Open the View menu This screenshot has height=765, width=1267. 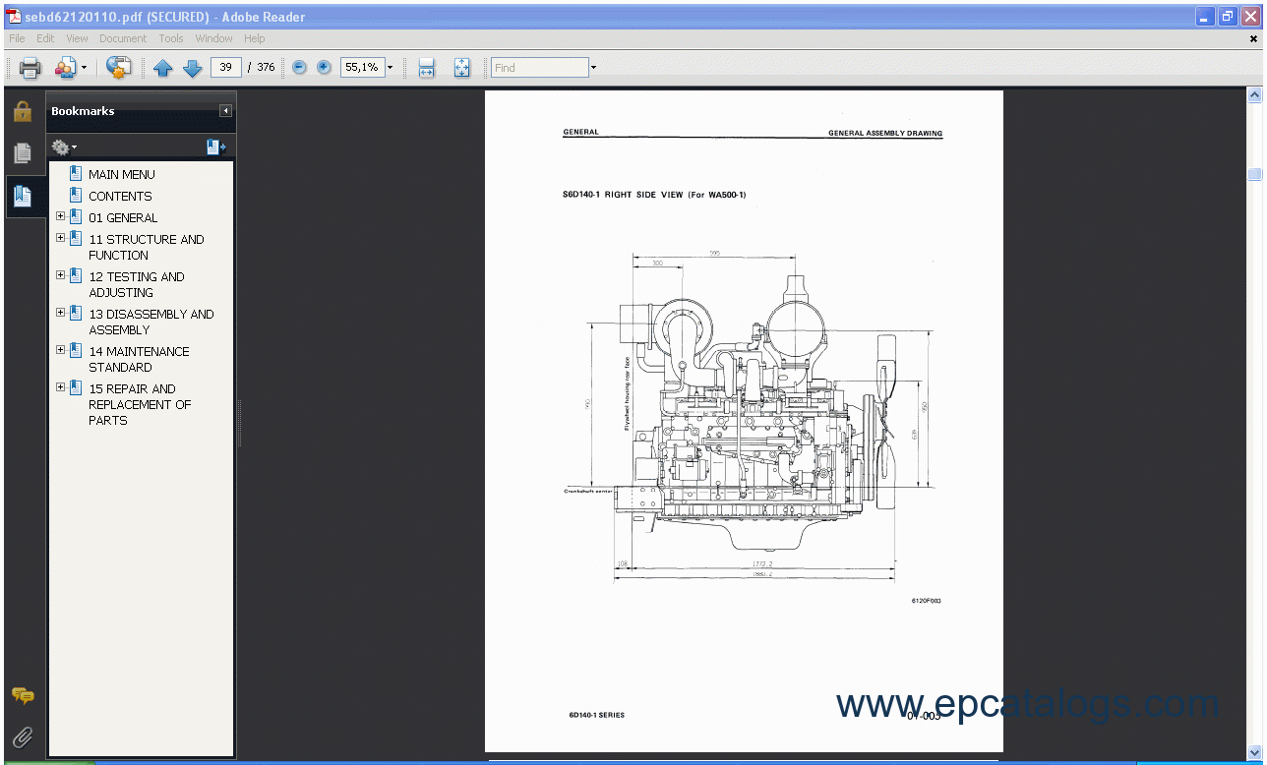(x=77, y=38)
